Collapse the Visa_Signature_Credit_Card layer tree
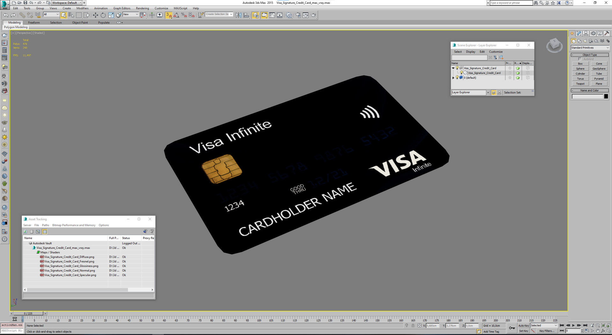 click(453, 68)
